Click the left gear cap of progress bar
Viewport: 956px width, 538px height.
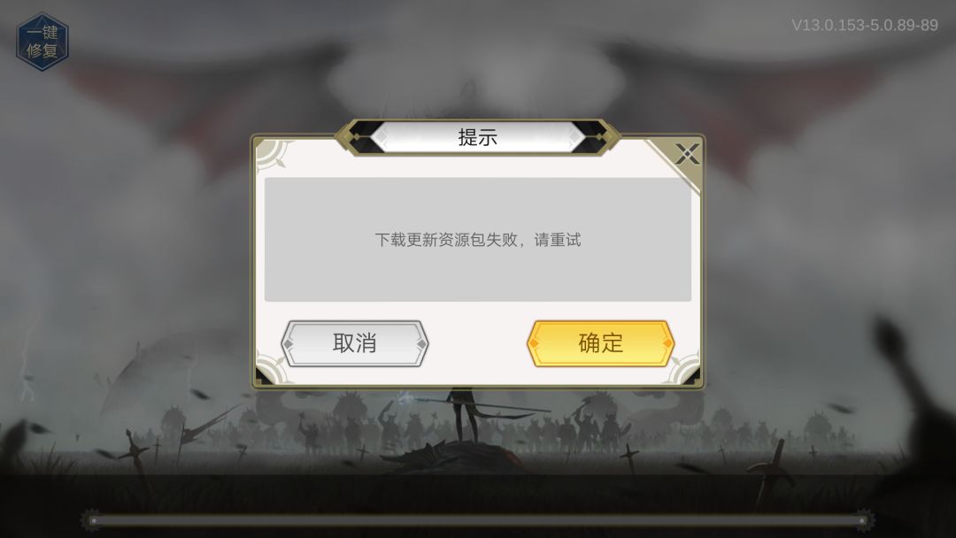click(91, 521)
